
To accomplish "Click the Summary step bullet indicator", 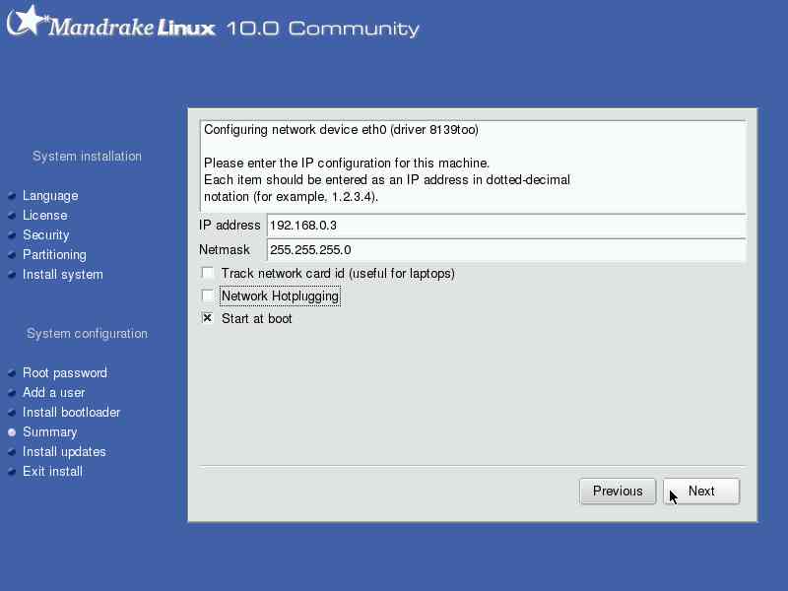I will (12, 432).
